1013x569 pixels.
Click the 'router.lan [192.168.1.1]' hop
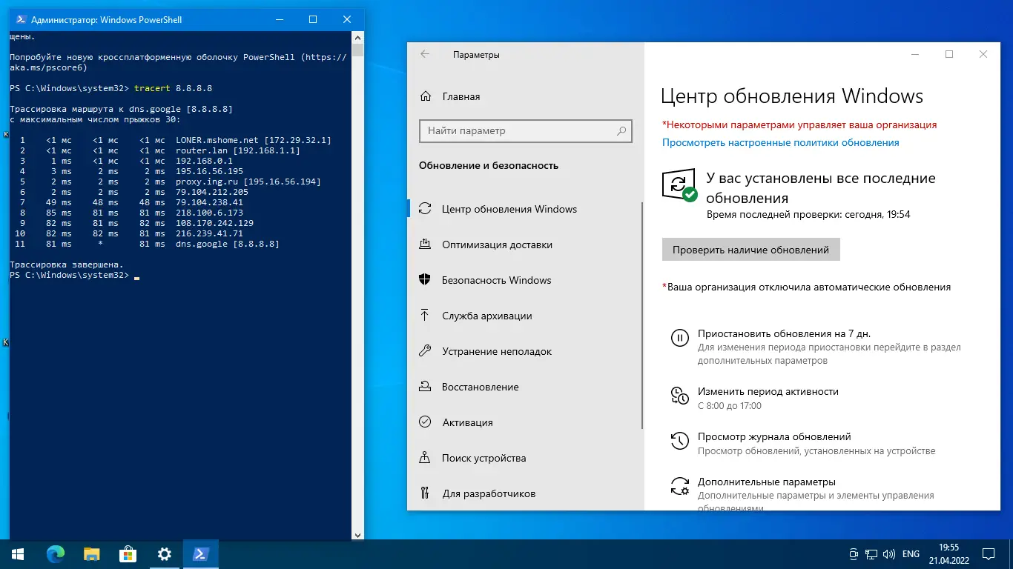coord(238,150)
